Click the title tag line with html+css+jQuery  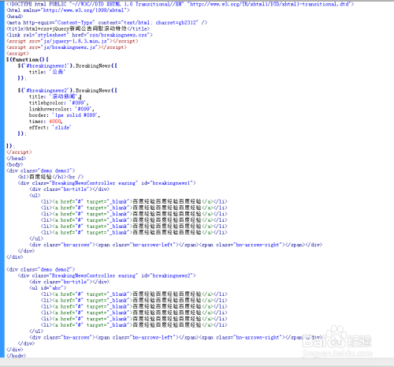tap(78, 28)
